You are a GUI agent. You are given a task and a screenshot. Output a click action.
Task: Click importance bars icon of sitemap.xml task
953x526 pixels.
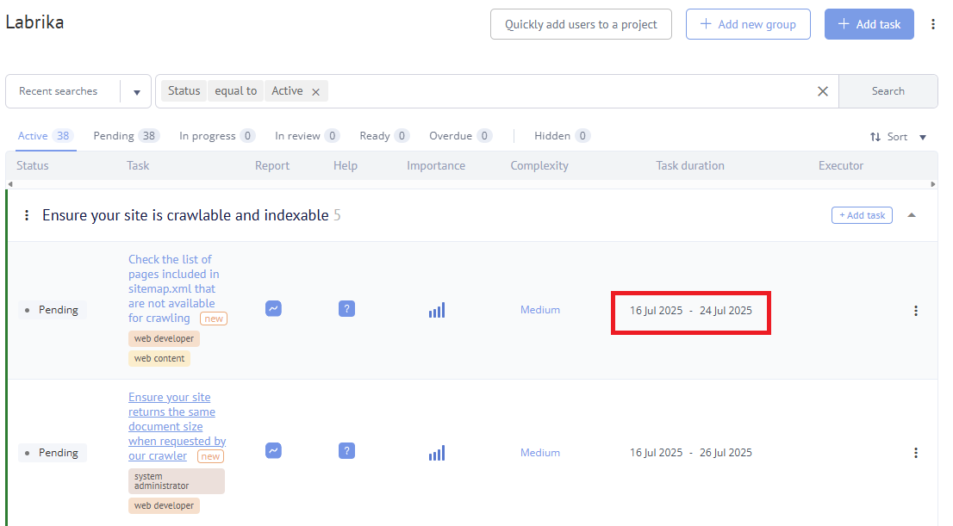click(x=437, y=310)
